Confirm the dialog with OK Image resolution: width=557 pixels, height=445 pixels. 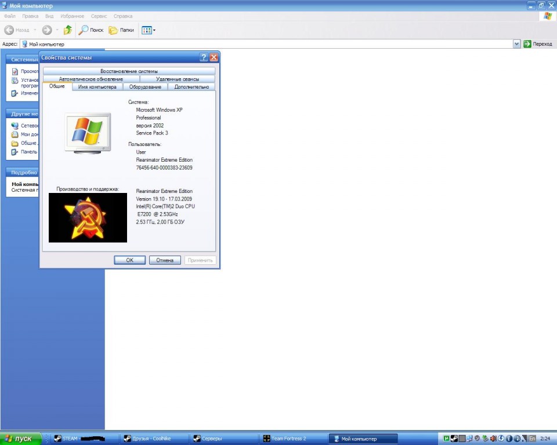[129, 260]
